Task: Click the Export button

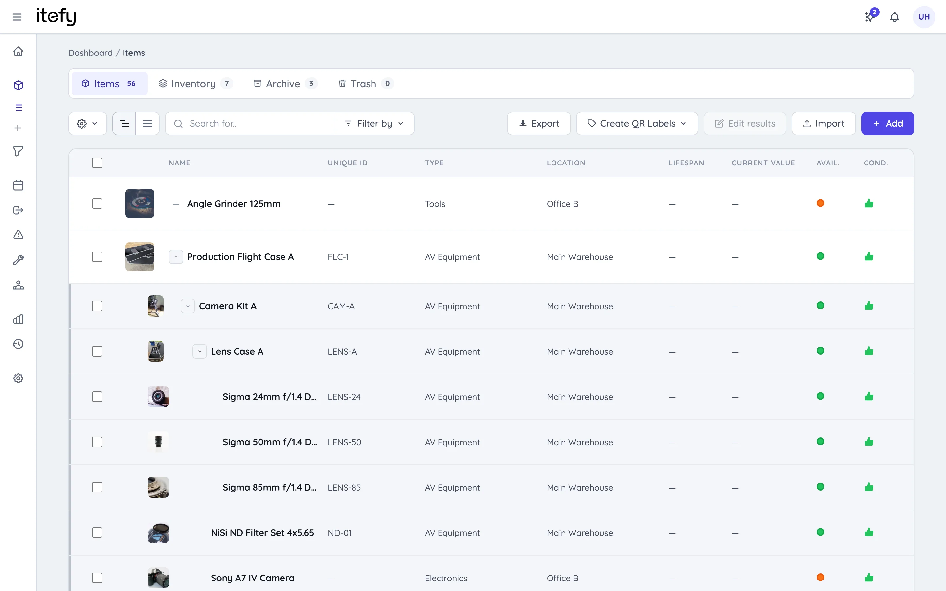Action: (x=539, y=123)
